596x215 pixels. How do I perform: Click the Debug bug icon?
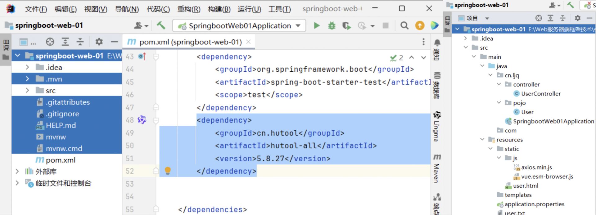pyautogui.click(x=332, y=25)
